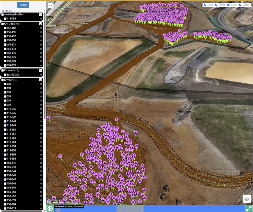Image resolution: width=253 pixels, height=212 pixels.
Task: Check the Excavator group checkbox
Action: [x=3, y=70]
